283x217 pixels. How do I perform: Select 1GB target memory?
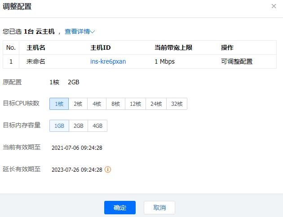(59, 126)
